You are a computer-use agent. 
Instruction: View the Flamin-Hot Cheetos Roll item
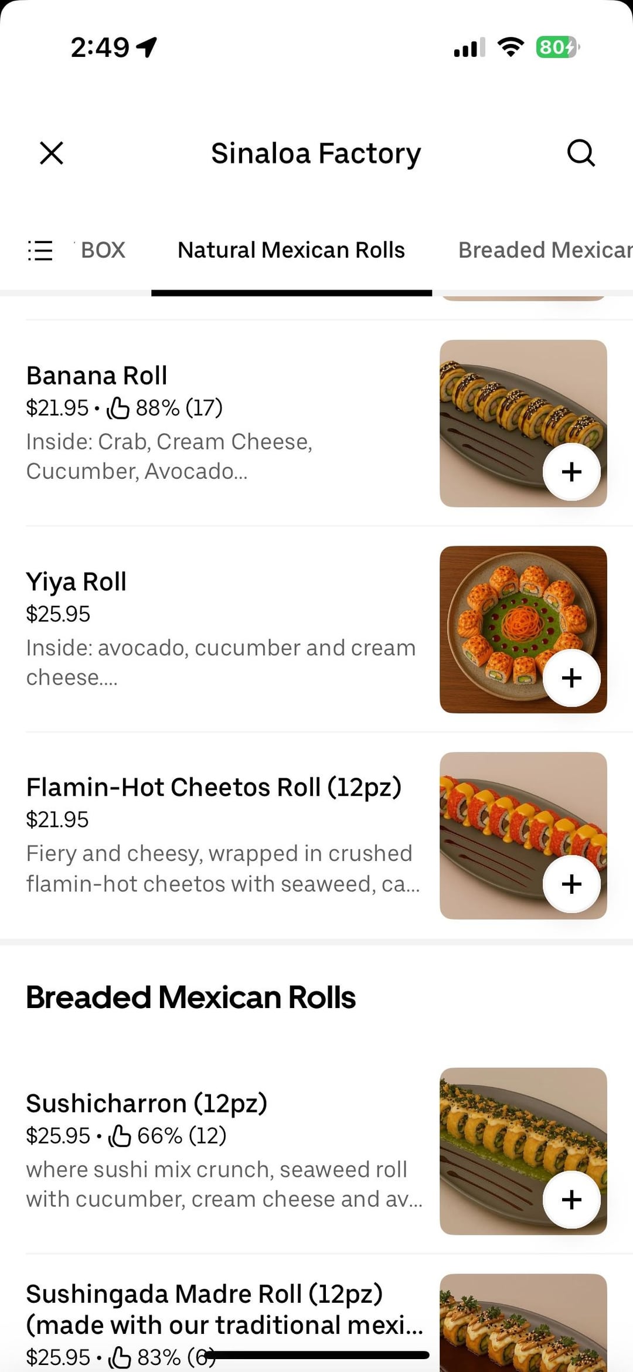pyautogui.click(x=214, y=787)
